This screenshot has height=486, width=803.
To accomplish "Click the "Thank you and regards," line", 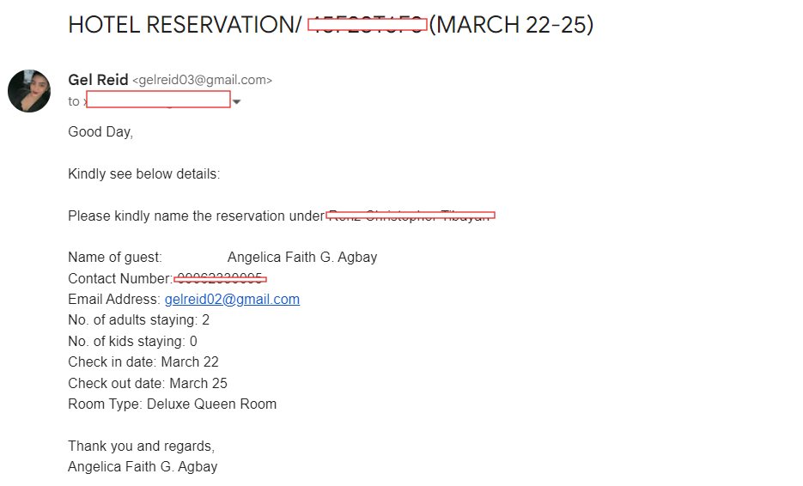I will pyautogui.click(x=141, y=447).
